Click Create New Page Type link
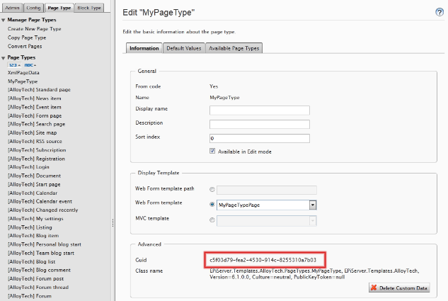 point(35,29)
